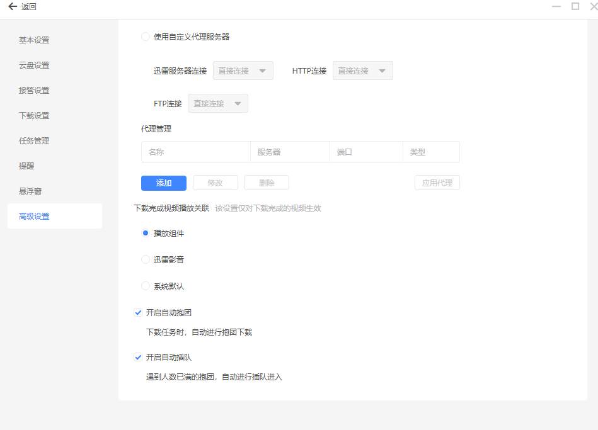
Task: Minimize the settings window
Action: (556, 6)
